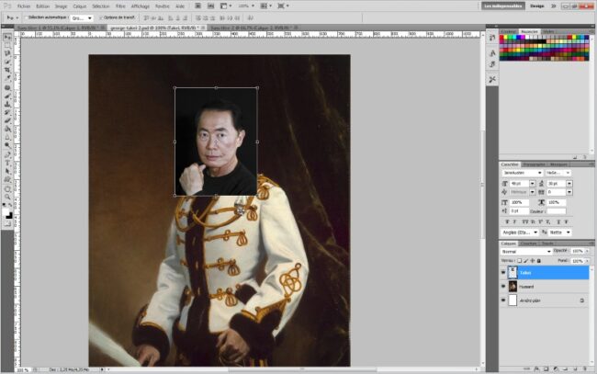This screenshot has width=597, height=374.
Task: Select the Rectangular Marquee tool
Action: point(8,46)
